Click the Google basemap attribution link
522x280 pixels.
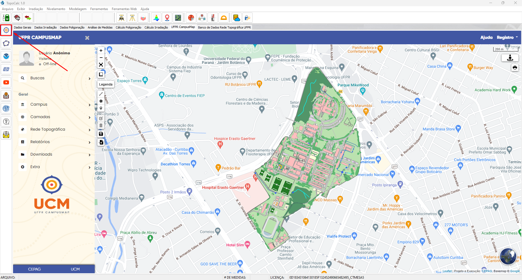coord(515,271)
